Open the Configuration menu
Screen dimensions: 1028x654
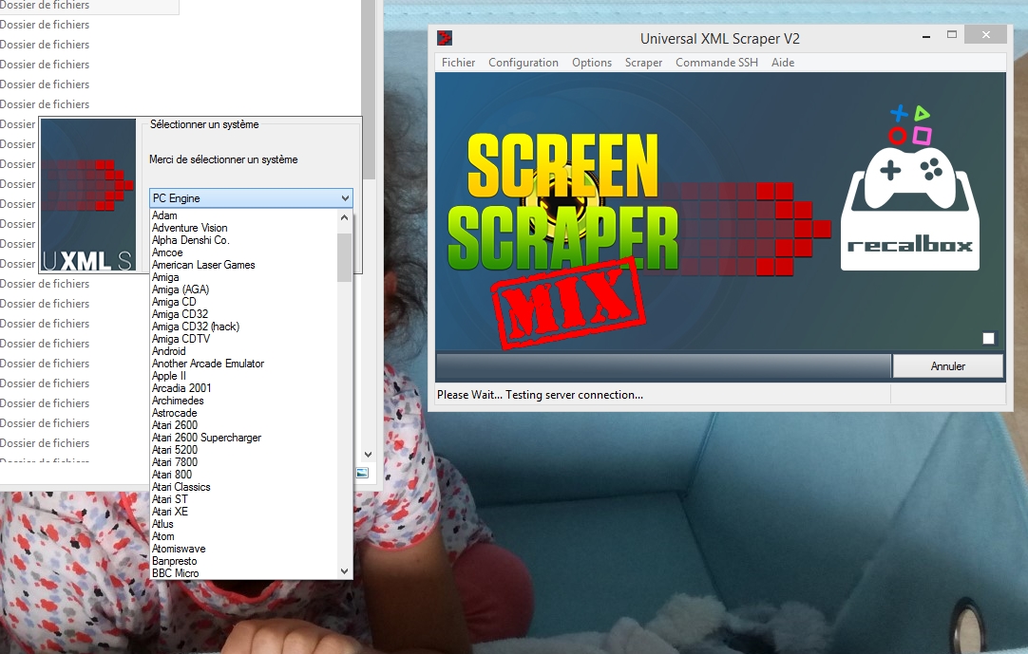point(524,63)
